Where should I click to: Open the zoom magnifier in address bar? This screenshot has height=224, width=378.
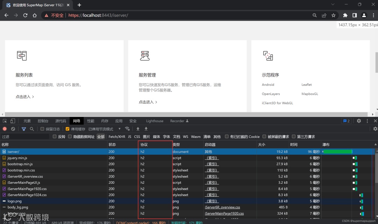pyautogui.click(x=315, y=15)
